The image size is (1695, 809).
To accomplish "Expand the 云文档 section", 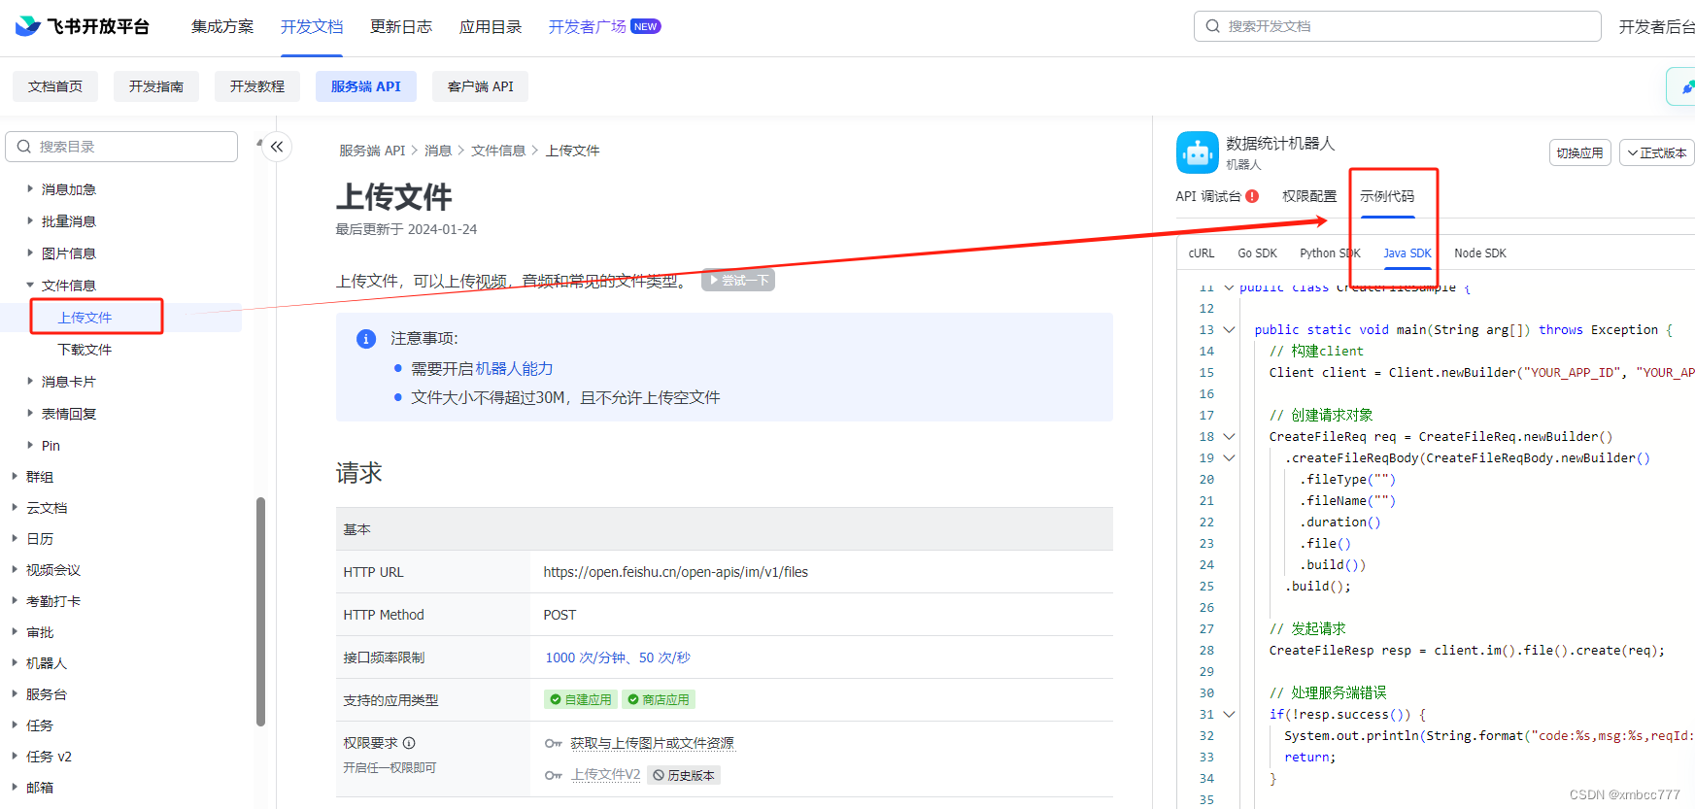I will pyautogui.click(x=15, y=508).
